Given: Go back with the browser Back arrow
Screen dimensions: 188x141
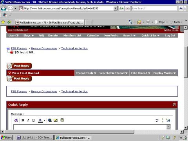Looking at the screenshot, I should pos(4,9).
